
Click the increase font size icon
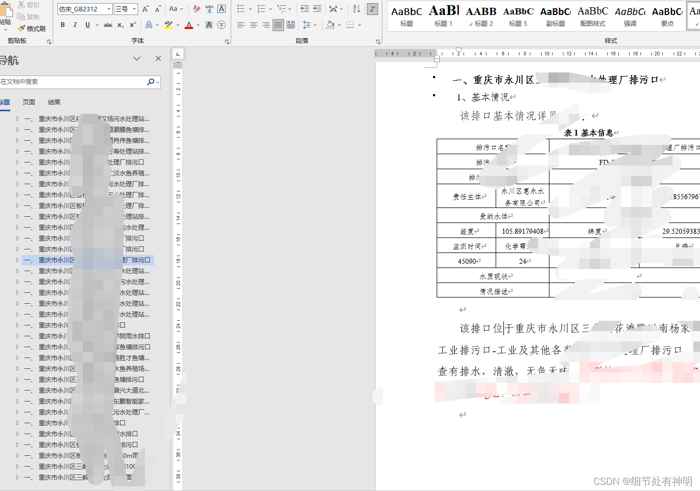pos(146,9)
